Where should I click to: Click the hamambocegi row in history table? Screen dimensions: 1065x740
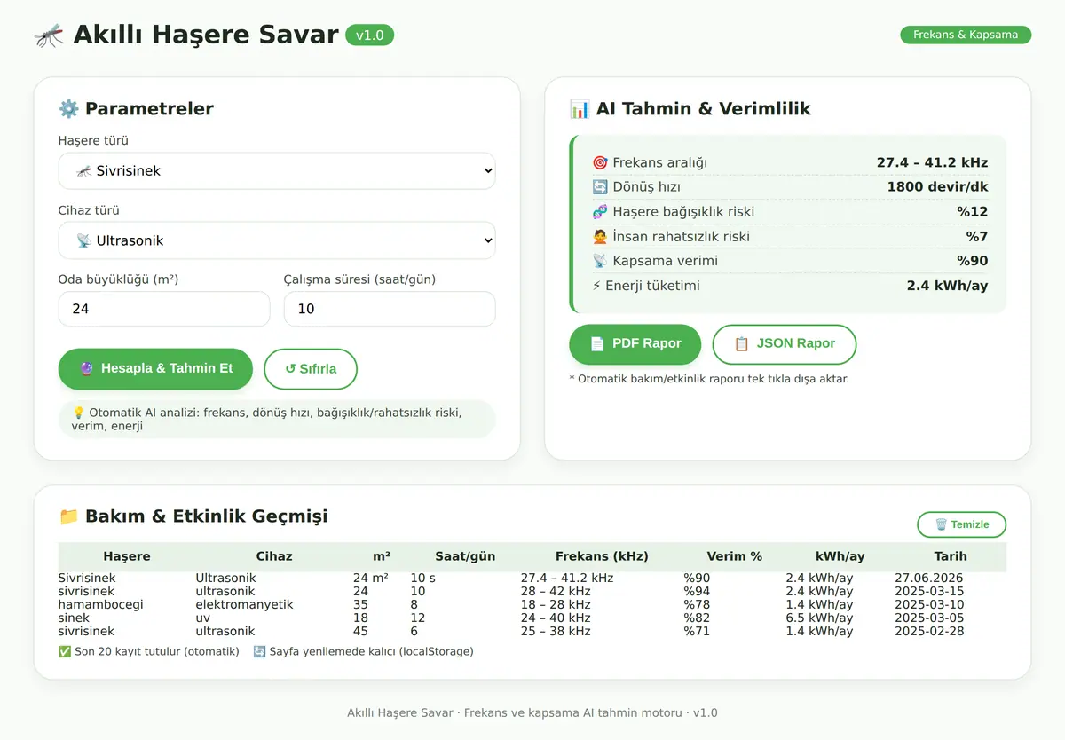[532, 604]
